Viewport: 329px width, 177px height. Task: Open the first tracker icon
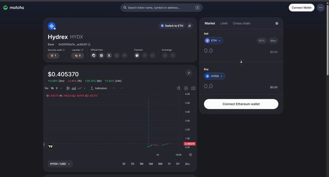(137, 55)
